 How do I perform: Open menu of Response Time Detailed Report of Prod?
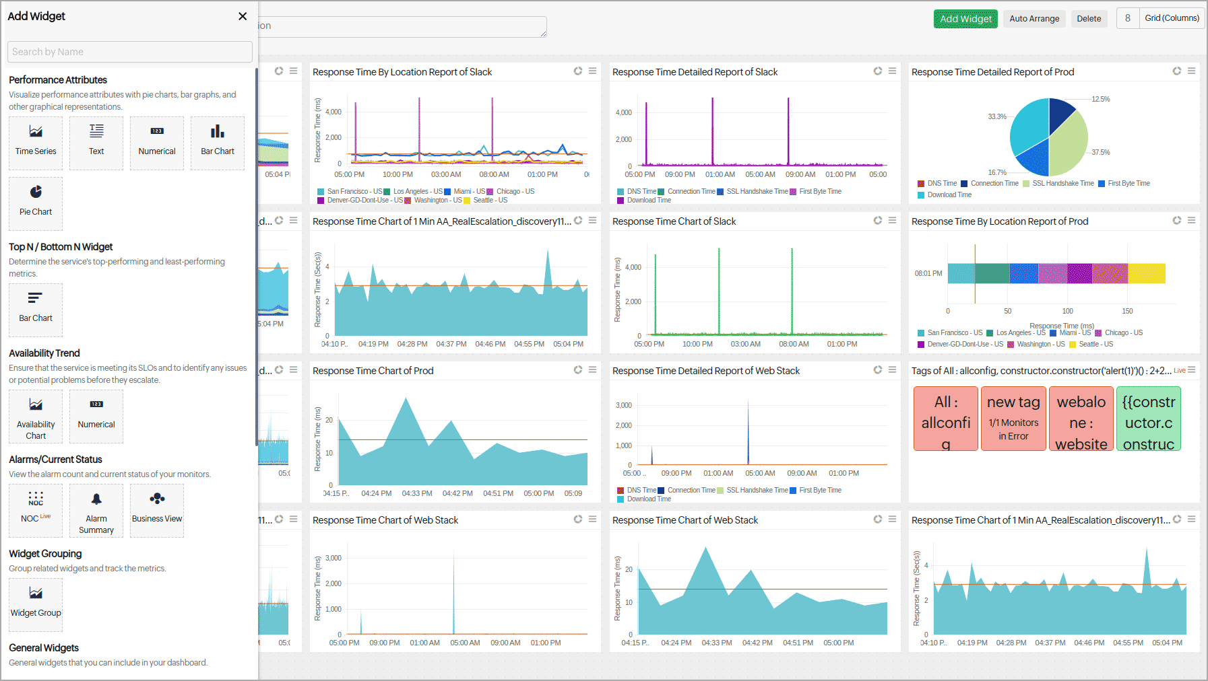tap(1192, 71)
